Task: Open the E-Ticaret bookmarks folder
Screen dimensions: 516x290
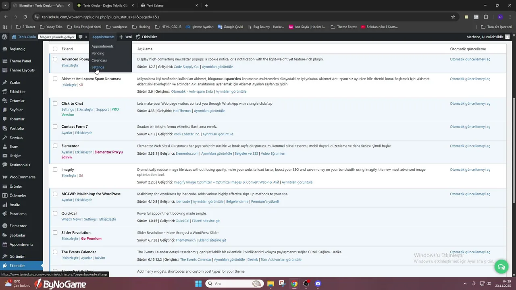Action: coord(25,27)
